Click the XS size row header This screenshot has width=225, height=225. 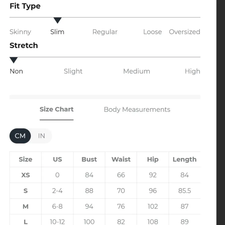[x=25, y=175]
